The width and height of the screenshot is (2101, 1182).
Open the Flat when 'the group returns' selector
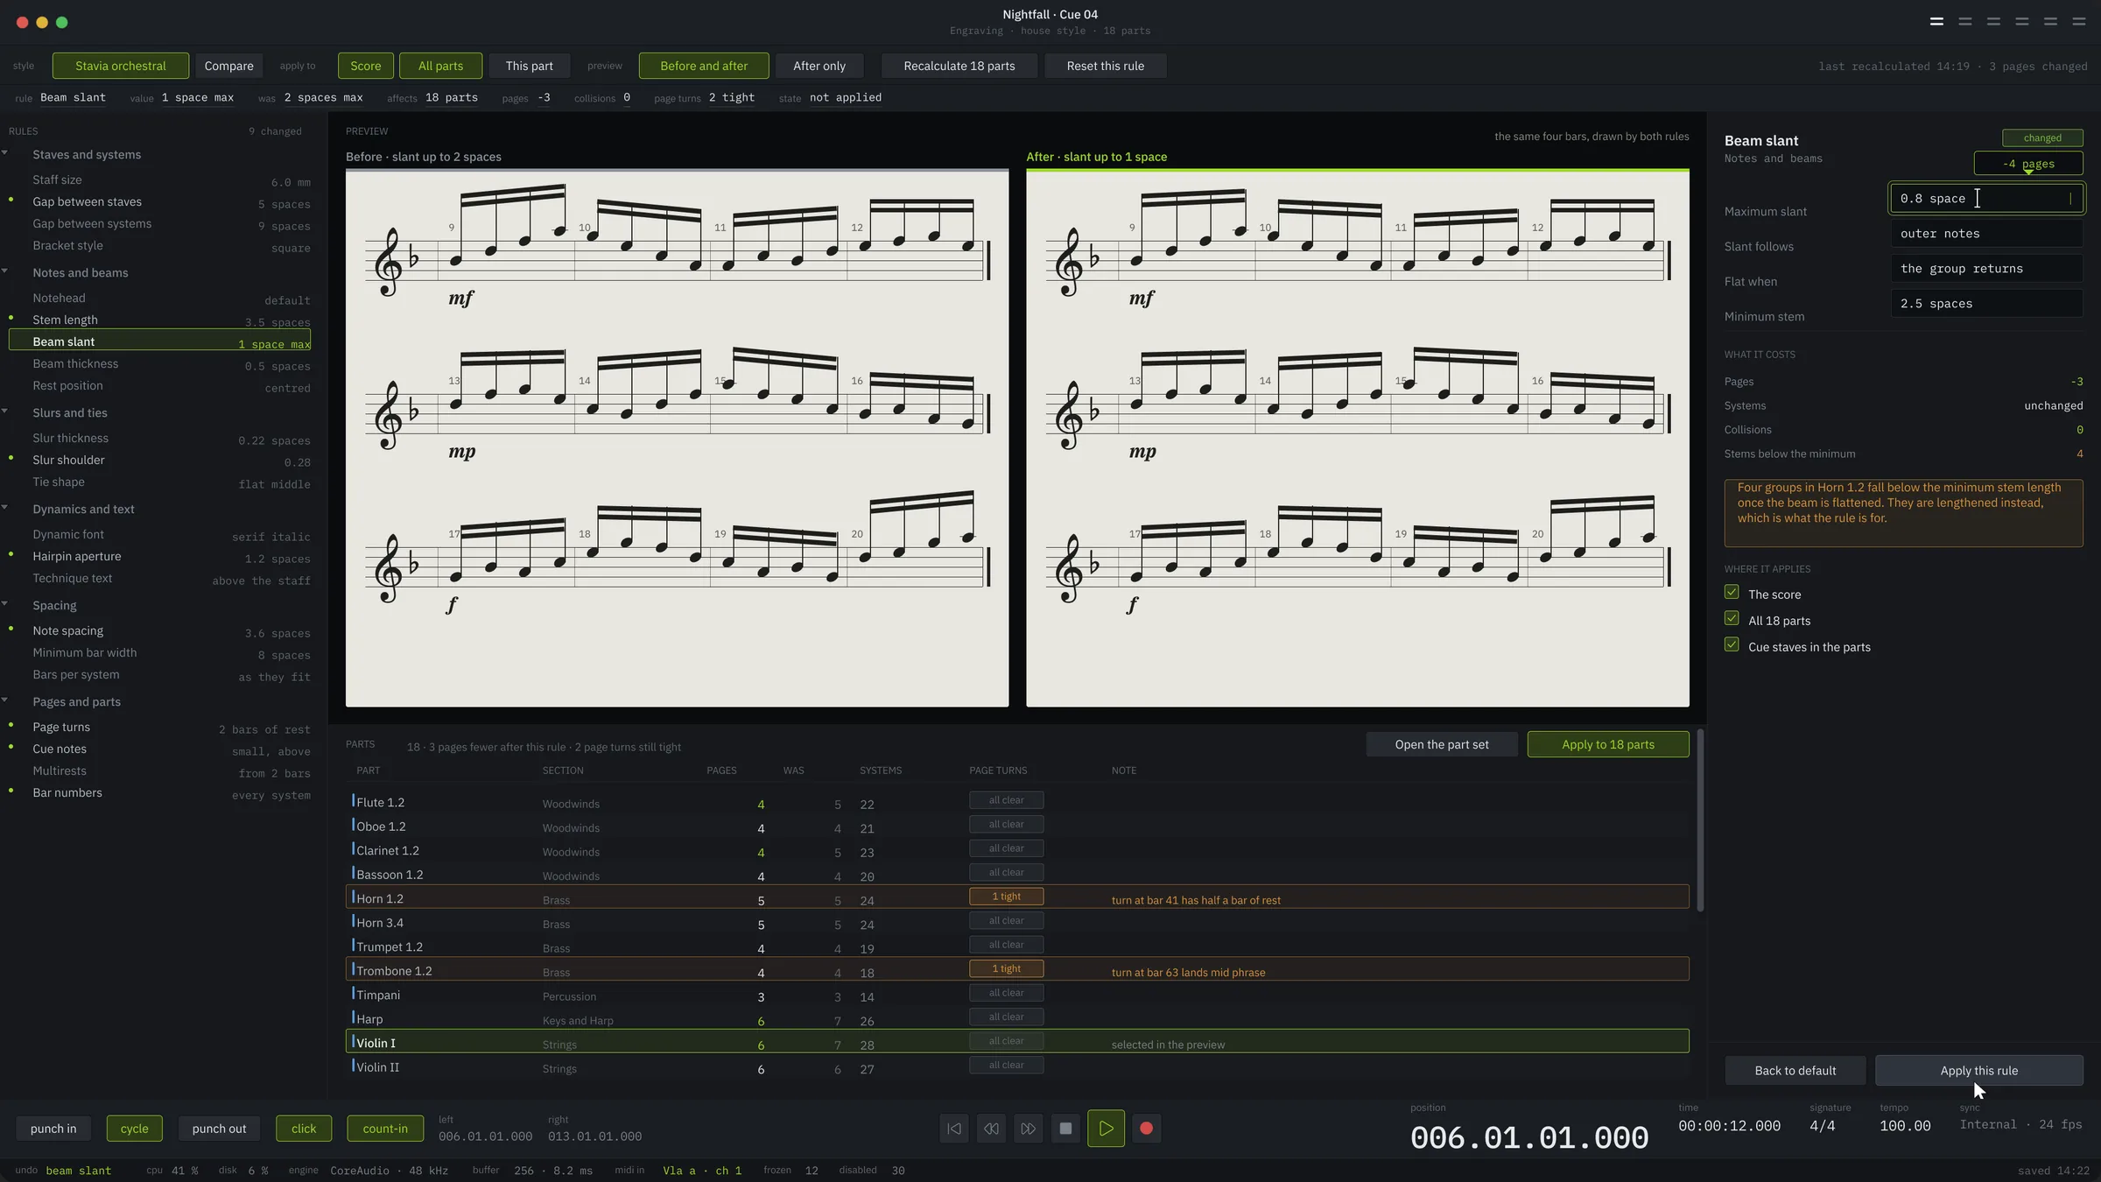click(1986, 269)
